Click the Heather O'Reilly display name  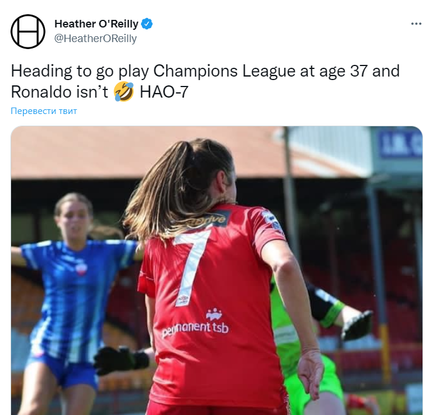point(96,24)
